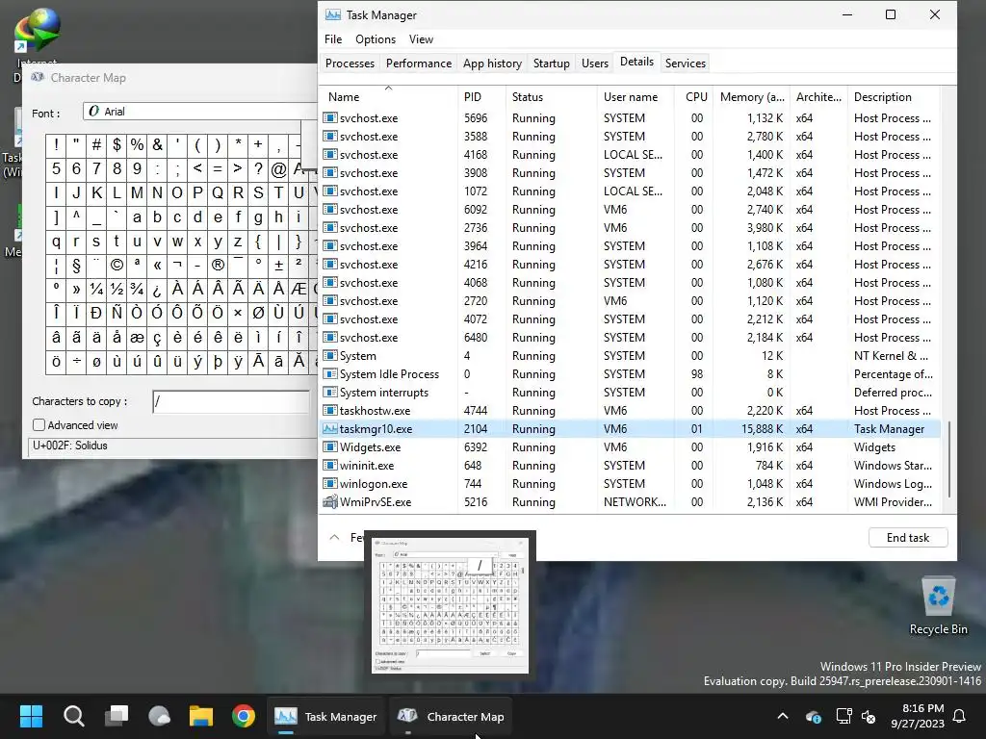This screenshot has height=739, width=986.
Task: Click the winlogon.exe process icon
Action: click(329, 483)
